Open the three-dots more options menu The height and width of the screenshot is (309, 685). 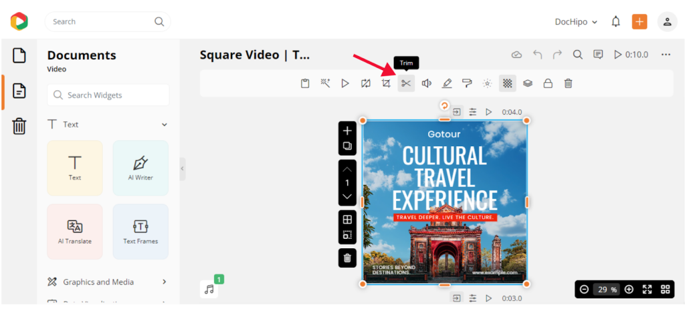point(666,55)
